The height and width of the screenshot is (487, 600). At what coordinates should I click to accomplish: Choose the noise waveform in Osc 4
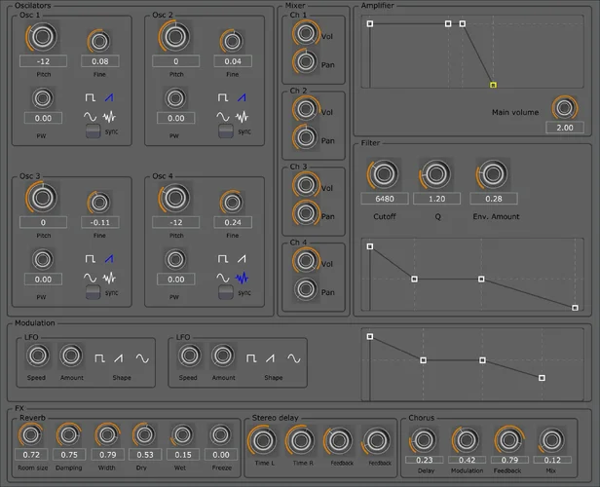(x=243, y=279)
